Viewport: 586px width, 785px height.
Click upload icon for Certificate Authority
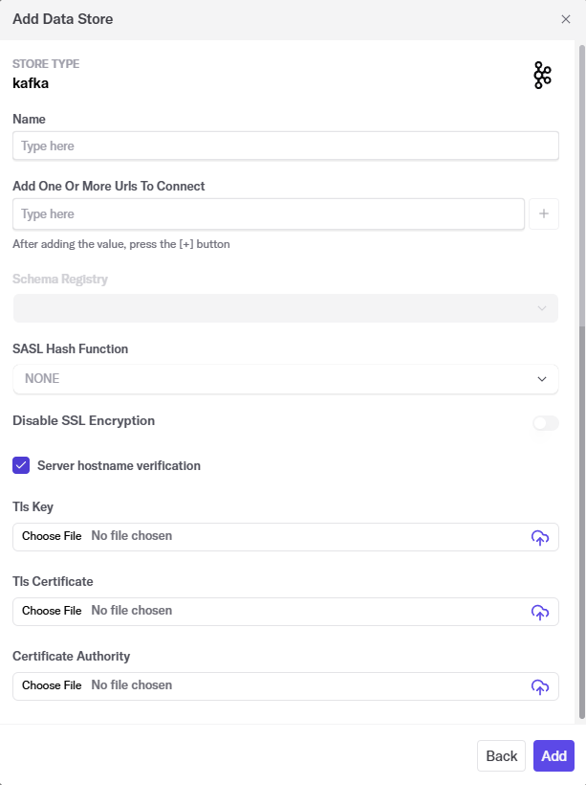click(x=540, y=686)
